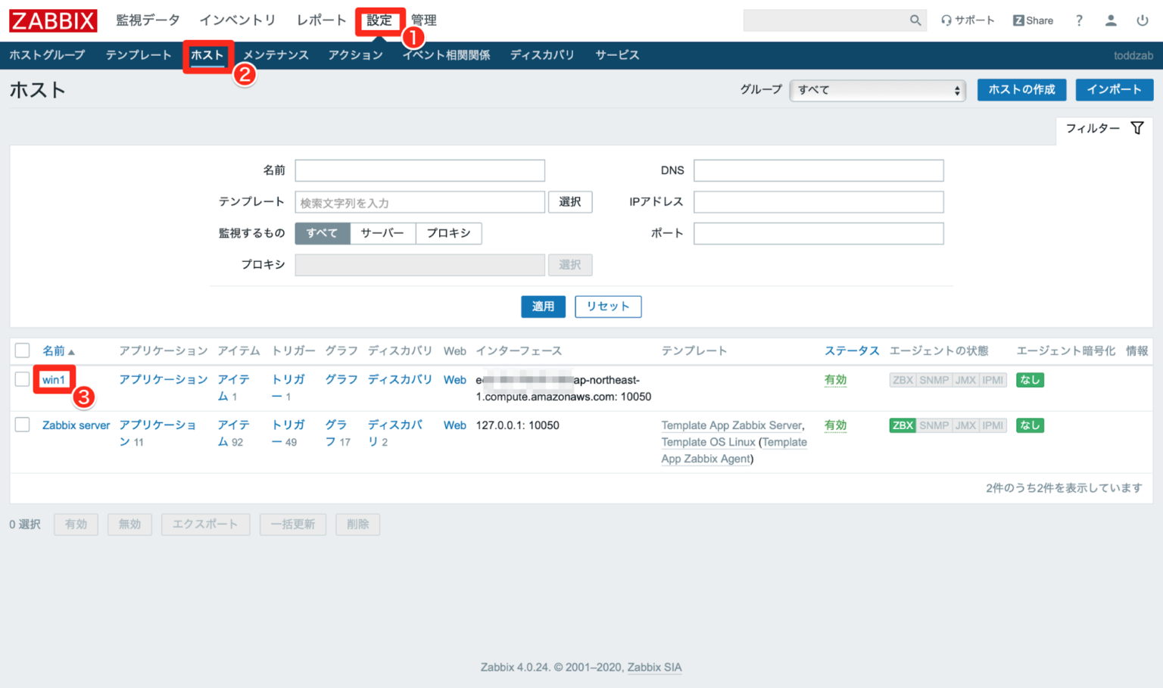The width and height of the screenshot is (1163, 688).
Task: Focus the 名前 filter field
Action: pos(419,170)
